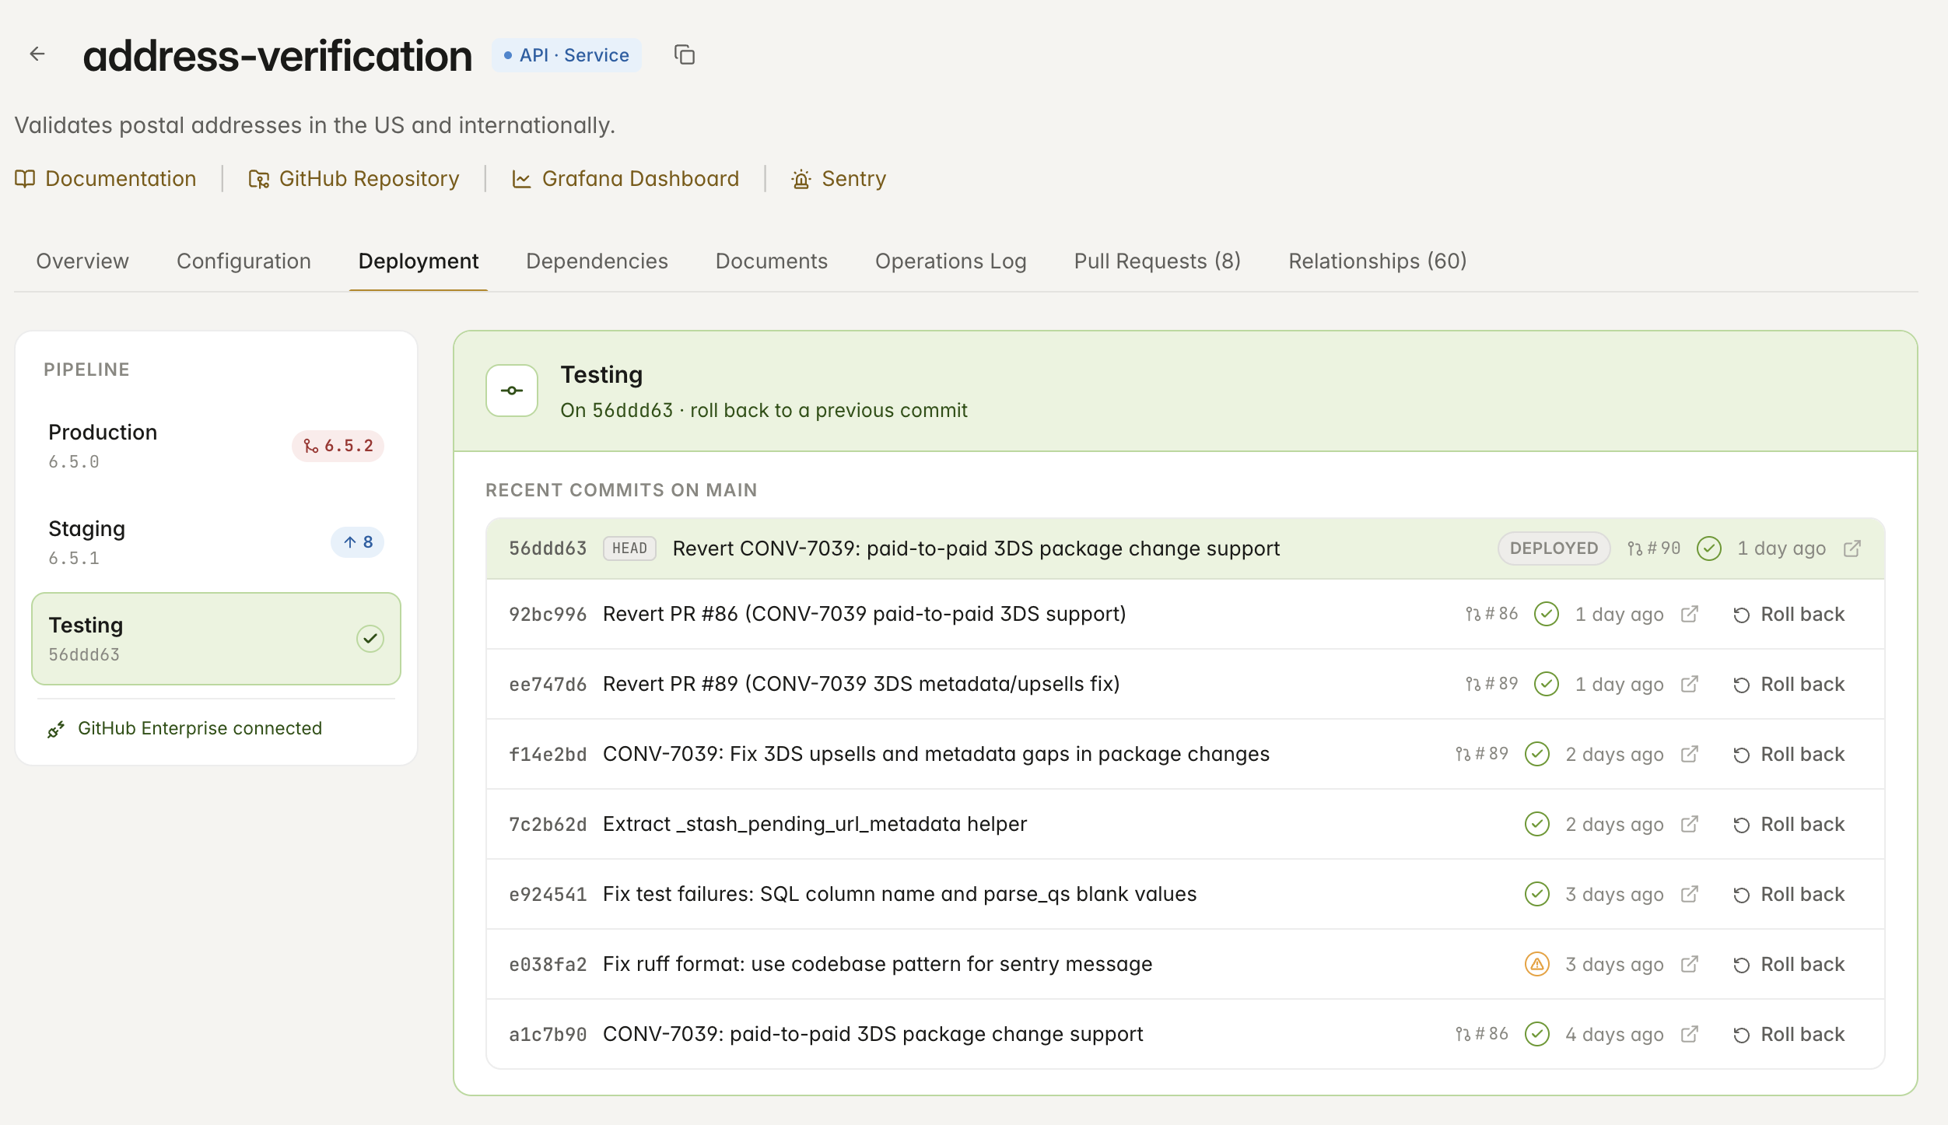Go back using the left arrow icon
The image size is (1948, 1125).
click(x=37, y=54)
